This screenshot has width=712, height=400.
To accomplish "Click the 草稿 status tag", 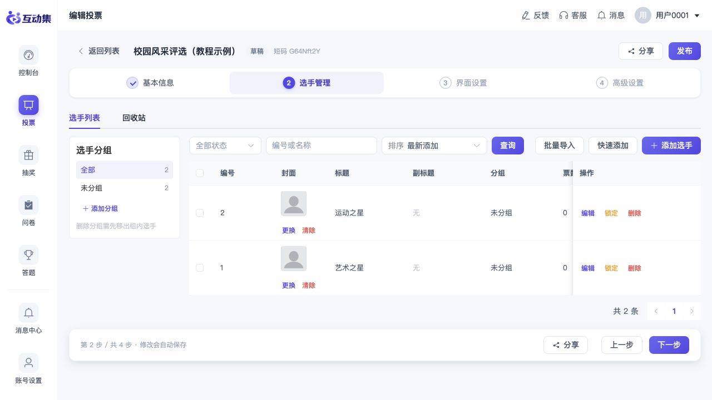I will click(257, 51).
